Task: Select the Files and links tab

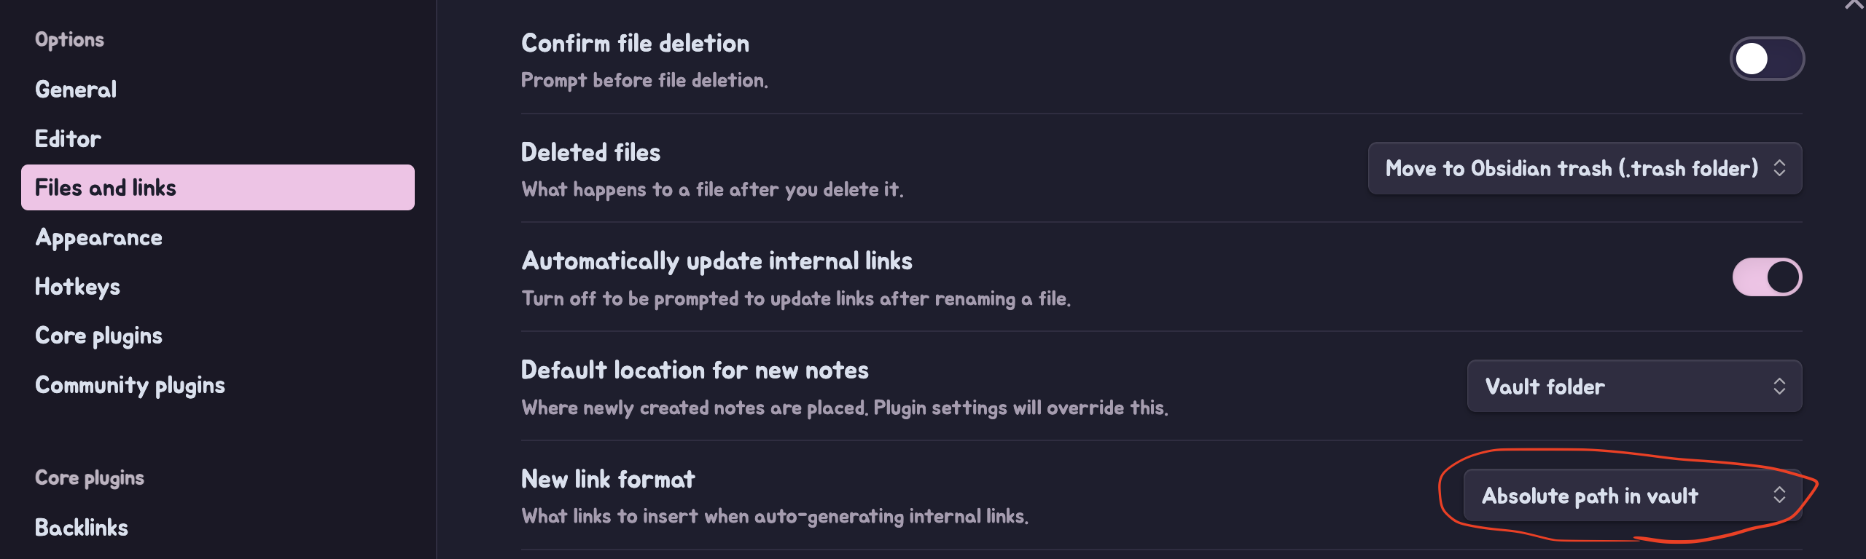Action: (x=106, y=188)
